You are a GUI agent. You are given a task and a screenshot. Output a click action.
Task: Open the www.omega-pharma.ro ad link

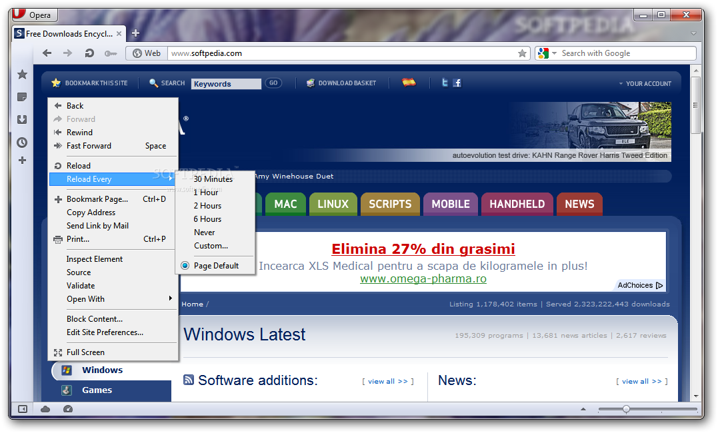point(423,278)
